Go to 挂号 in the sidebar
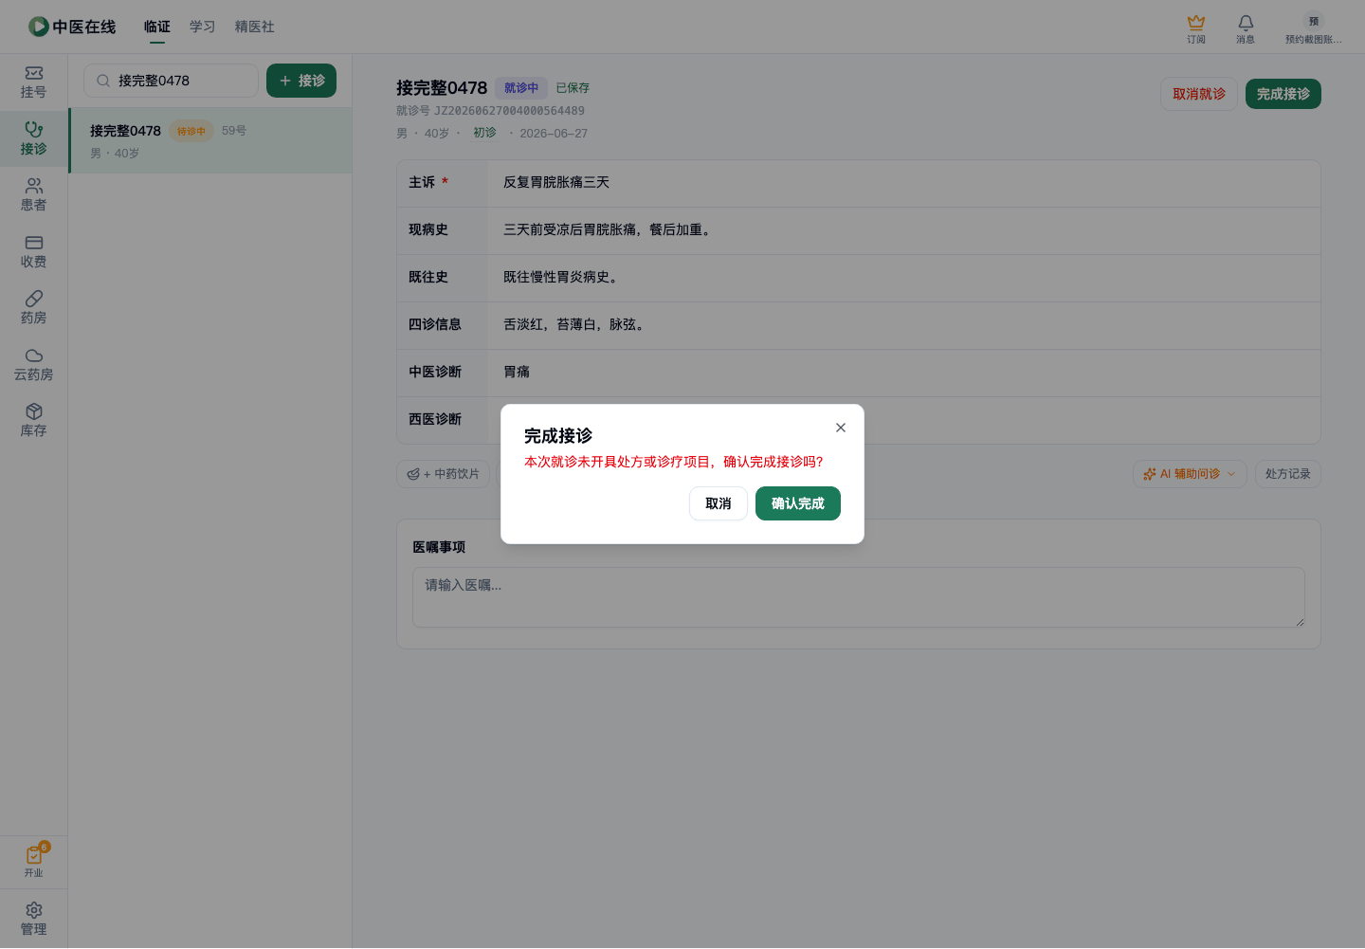 point(33,82)
